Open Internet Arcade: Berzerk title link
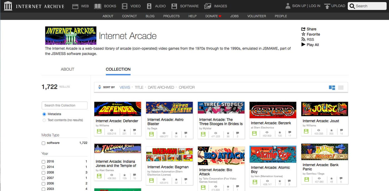Image resolution: width=389 pixels, height=191 pixels. pos(271,123)
